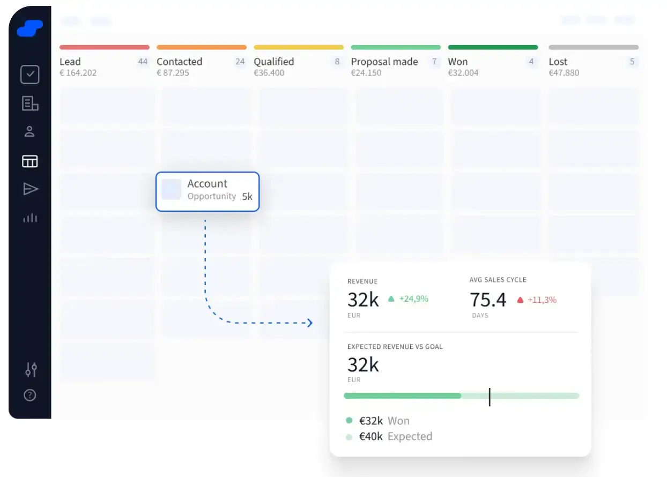Image resolution: width=667 pixels, height=477 pixels.
Task: Click the Revenue 32k figure
Action: pos(363,300)
